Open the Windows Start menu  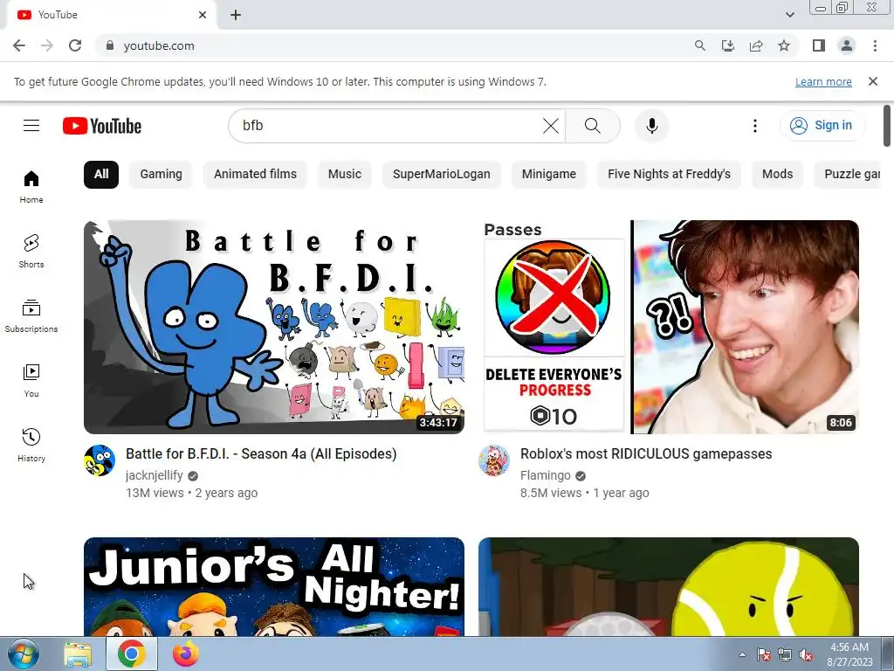(24, 654)
